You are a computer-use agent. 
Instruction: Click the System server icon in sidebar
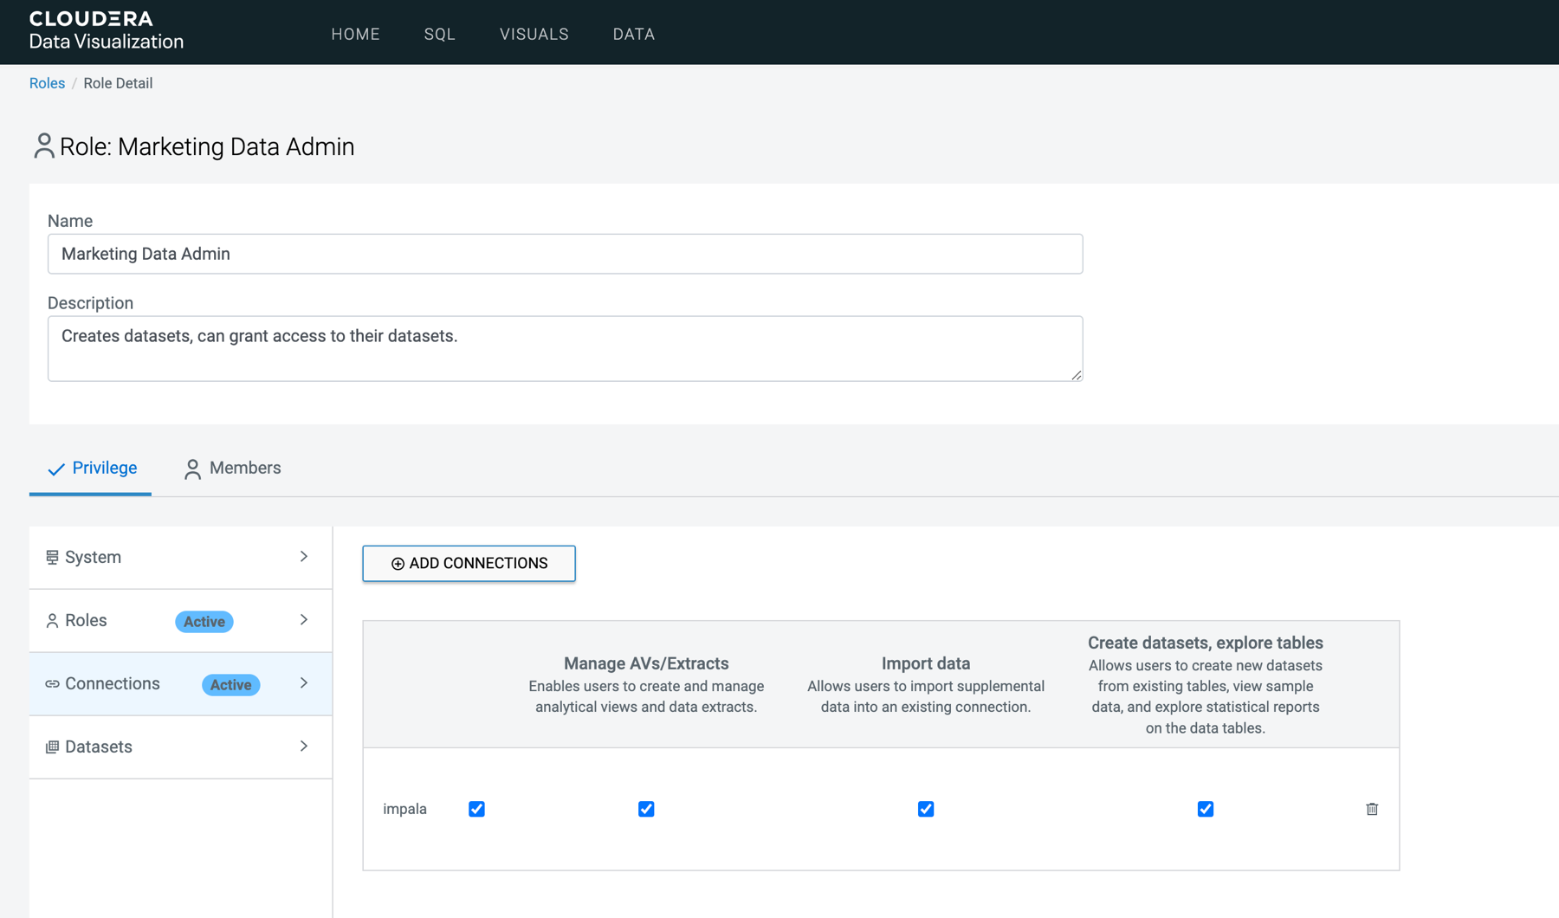[52, 557]
